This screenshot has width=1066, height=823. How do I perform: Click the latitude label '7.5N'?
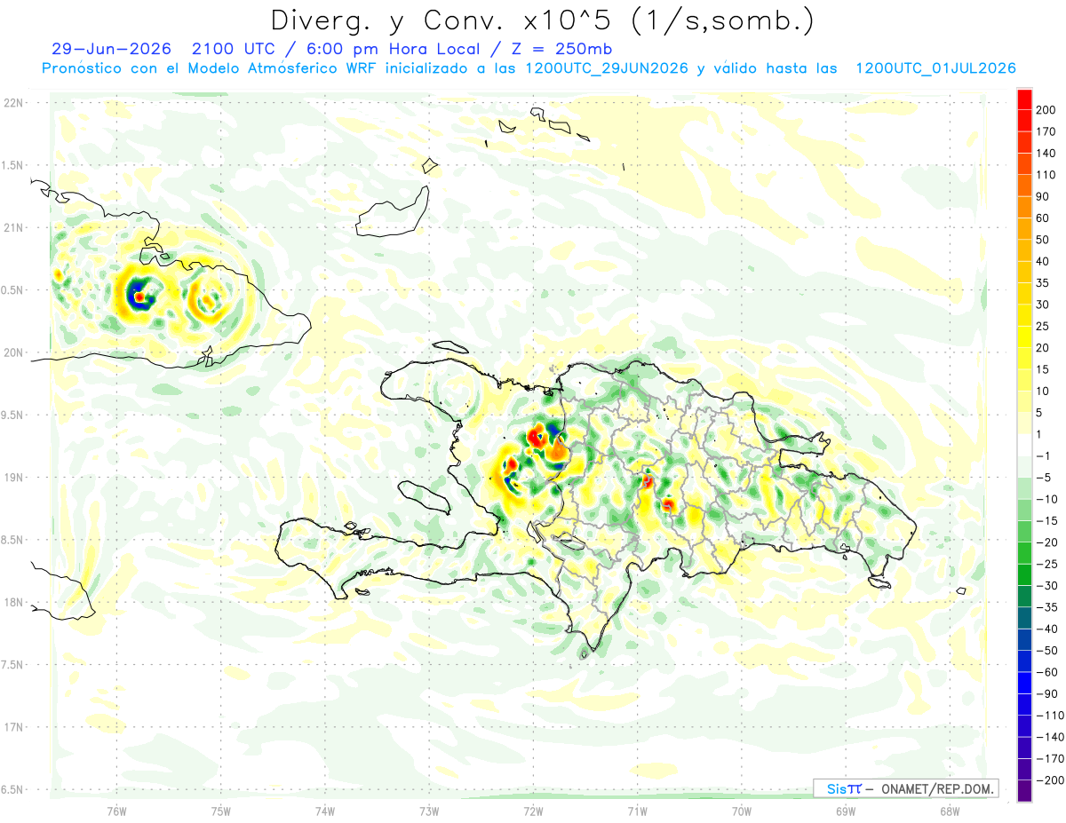[12, 665]
